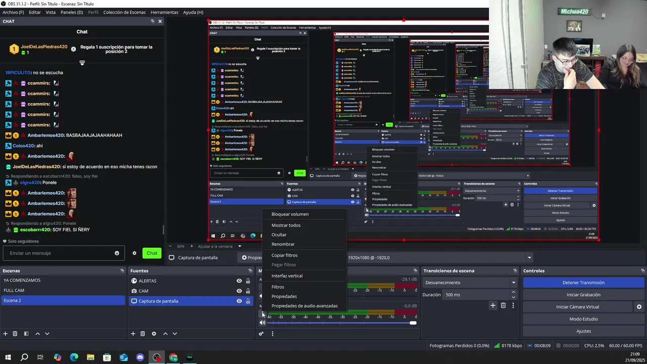Open audio mixer three-dot menu
Screen dimensions: 647x364
[272, 334]
